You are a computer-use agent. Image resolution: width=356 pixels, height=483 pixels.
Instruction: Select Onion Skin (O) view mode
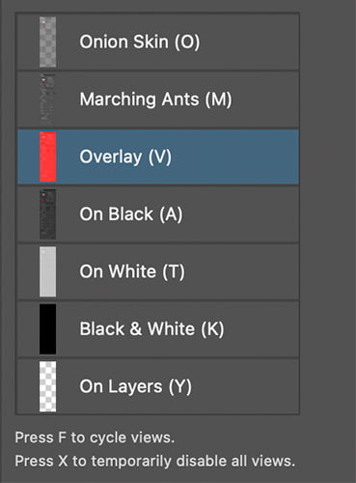click(140, 42)
